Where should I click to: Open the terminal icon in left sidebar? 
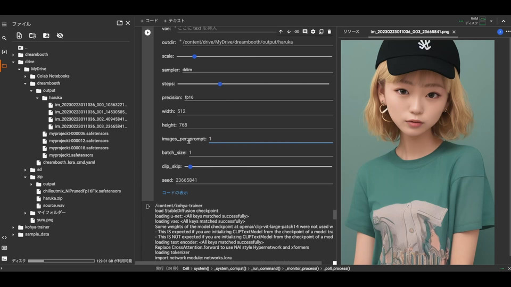pyautogui.click(x=4, y=258)
